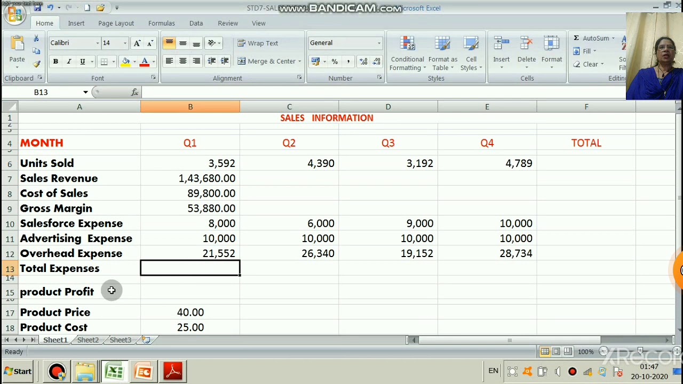Click the Fill button in Editing group
This screenshot has height=384, width=683.
[x=585, y=51]
